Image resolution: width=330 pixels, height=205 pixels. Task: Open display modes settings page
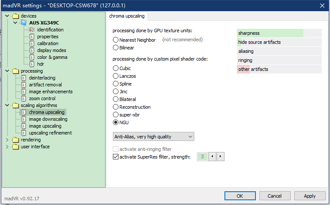tap(52, 50)
